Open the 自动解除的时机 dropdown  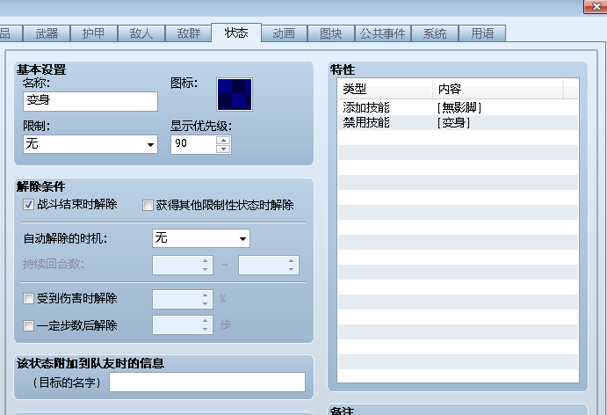coord(201,238)
